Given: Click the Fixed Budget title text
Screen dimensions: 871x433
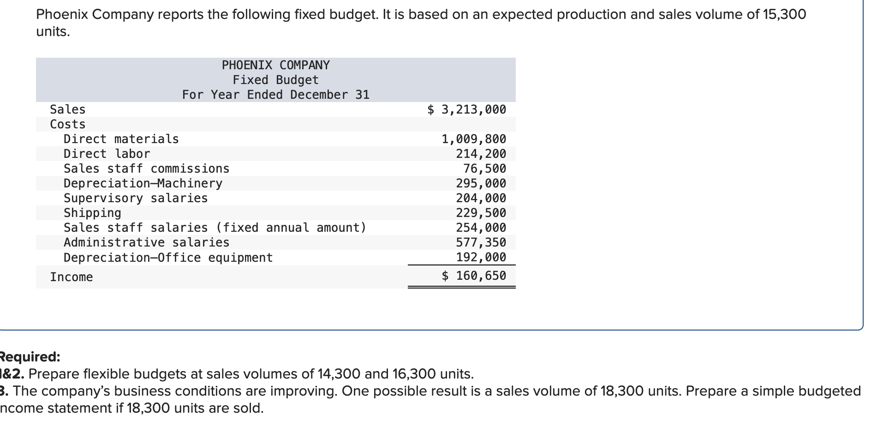Looking at the screenshot, I should 275,79.
